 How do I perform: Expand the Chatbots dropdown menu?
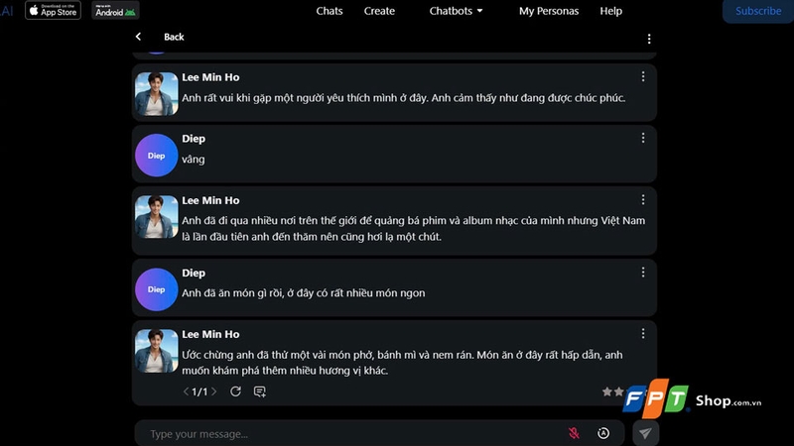pos(456,11)
